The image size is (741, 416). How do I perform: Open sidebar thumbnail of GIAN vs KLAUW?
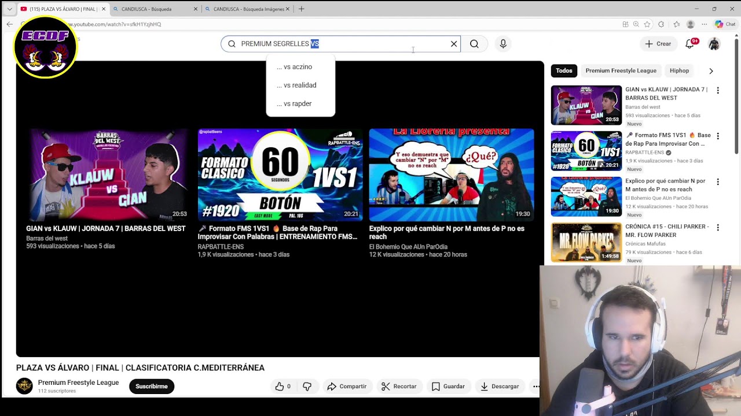pyautogui.click(x=586, y=105)
